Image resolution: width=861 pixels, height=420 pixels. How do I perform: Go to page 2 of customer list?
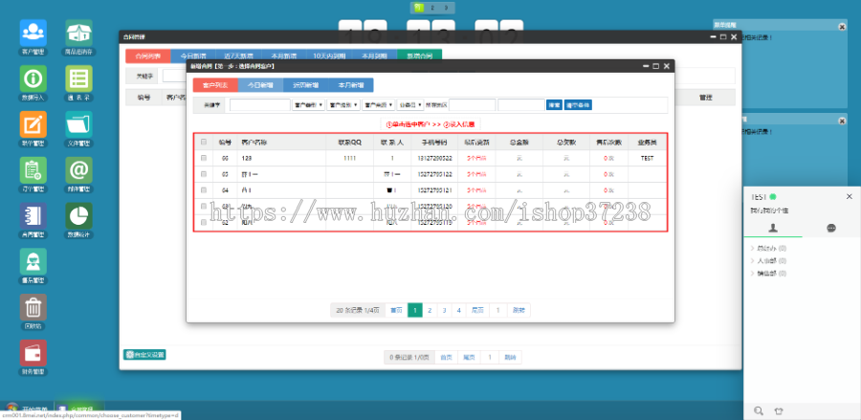coord(430,310)
